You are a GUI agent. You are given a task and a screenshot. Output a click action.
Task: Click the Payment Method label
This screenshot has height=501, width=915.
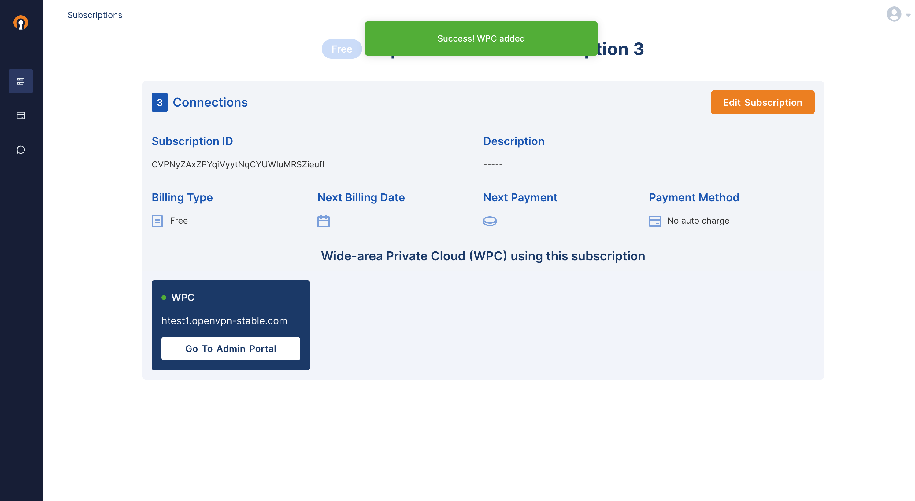tap(694, 198)
